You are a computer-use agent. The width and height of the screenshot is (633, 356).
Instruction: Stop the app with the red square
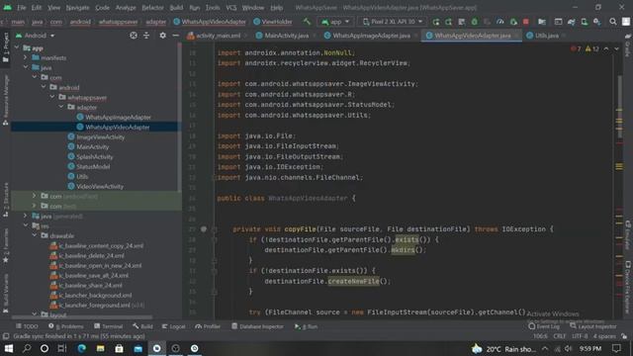525,22
